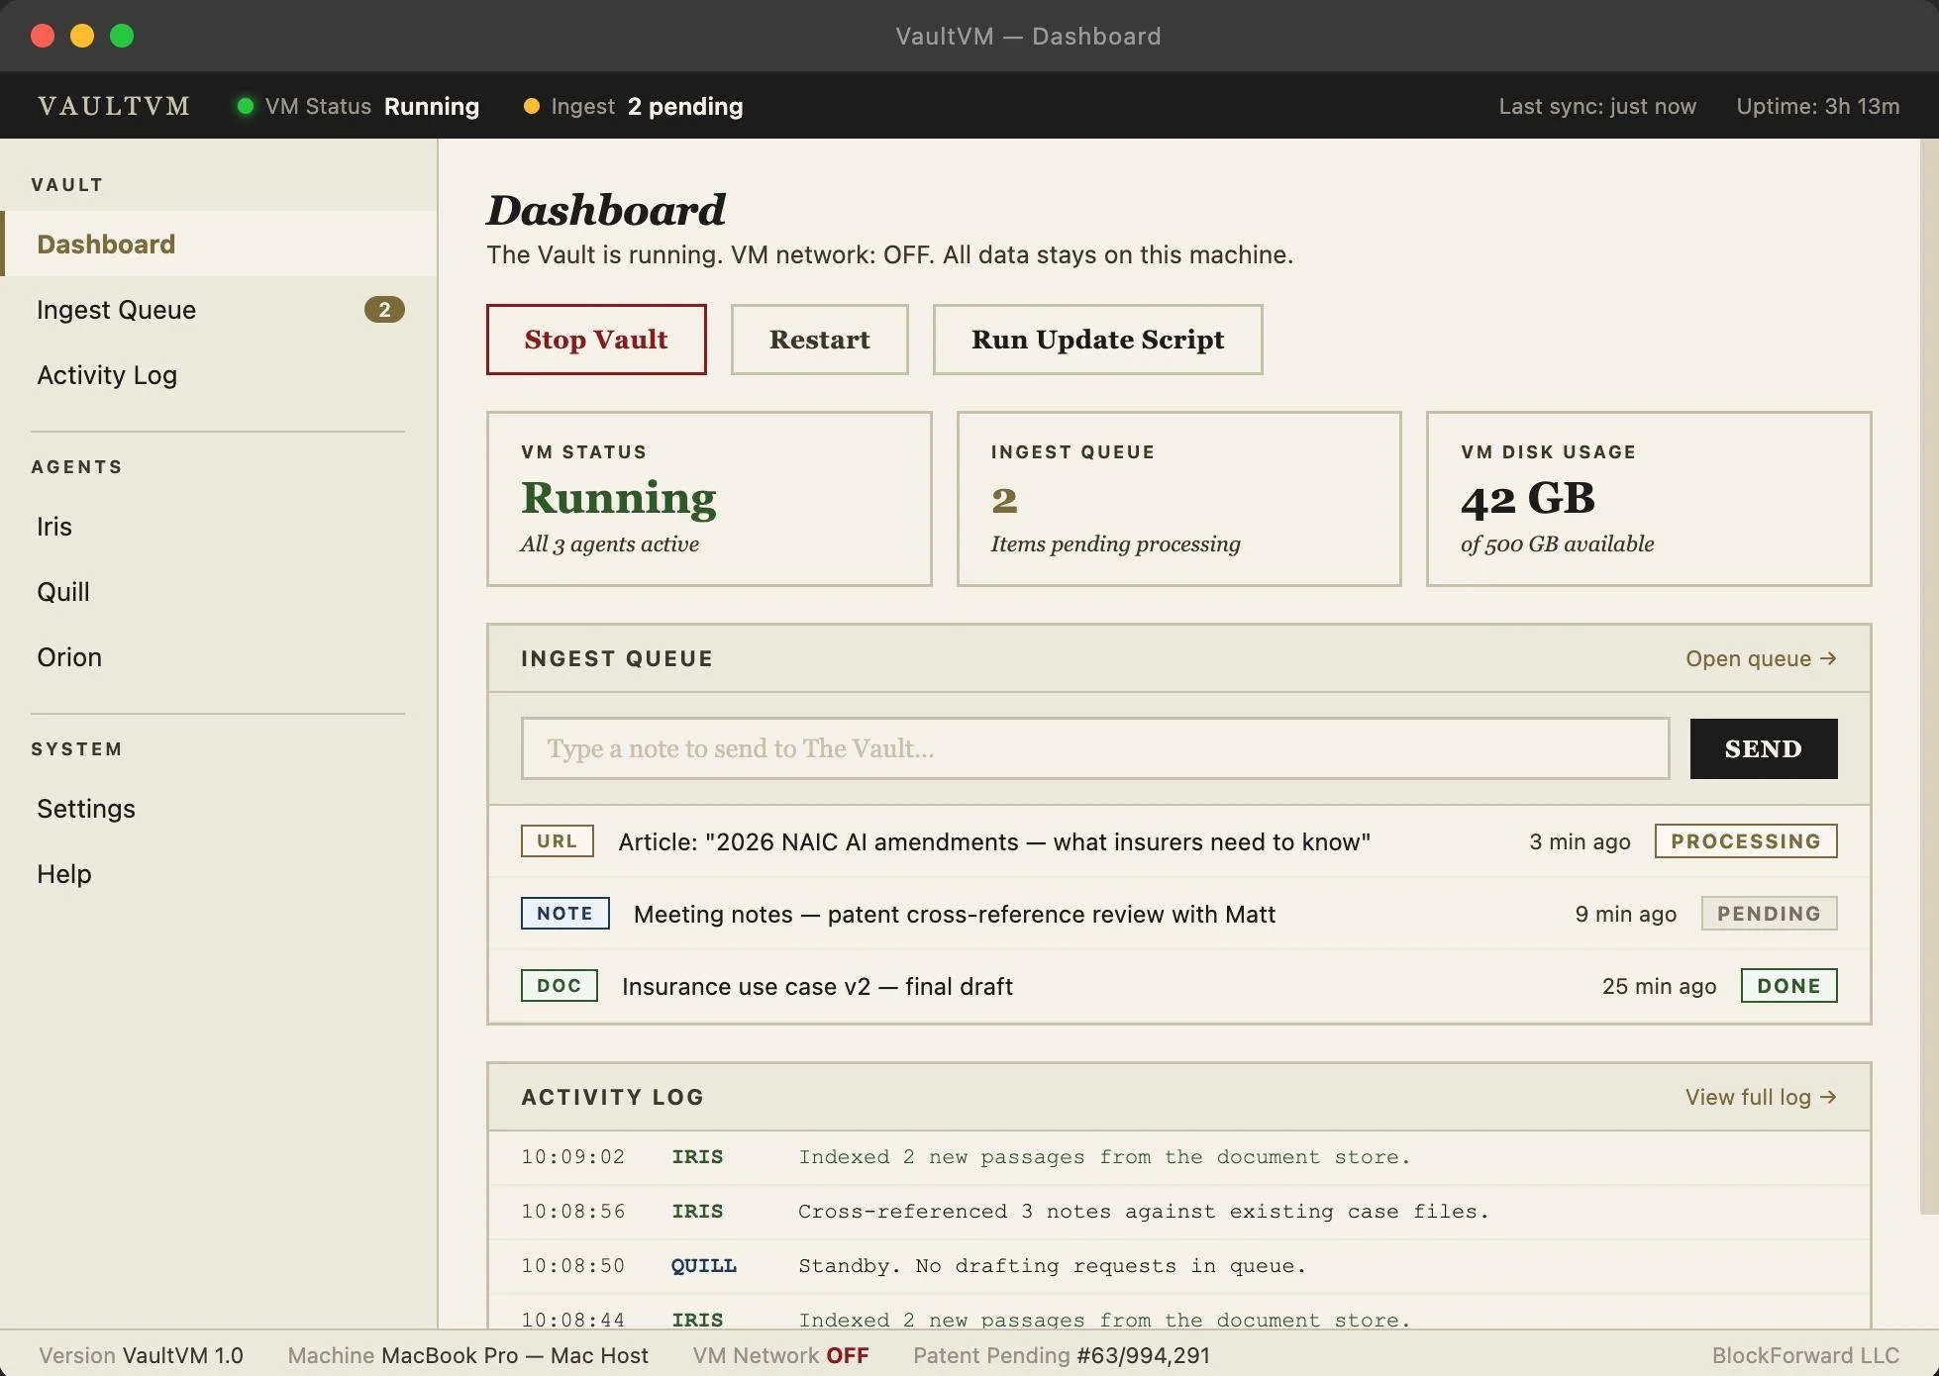This screenshot has width=1939, height=1376.
Task: Click the Restart button
Action: pyautogui.click(x=820, y=340)
